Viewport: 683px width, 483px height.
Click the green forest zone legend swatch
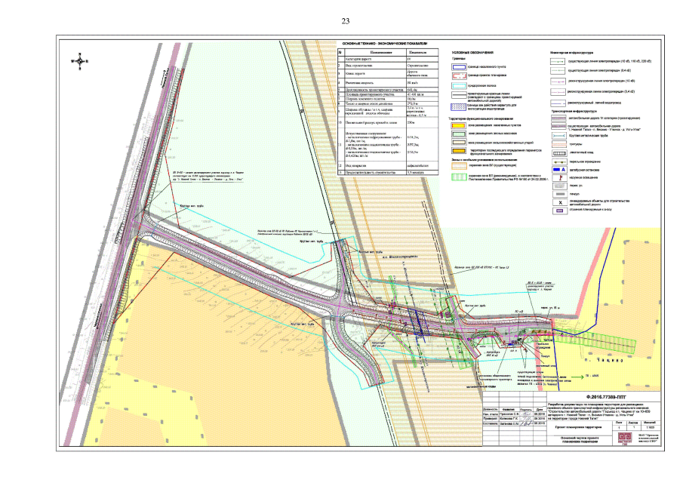point(460,133)
